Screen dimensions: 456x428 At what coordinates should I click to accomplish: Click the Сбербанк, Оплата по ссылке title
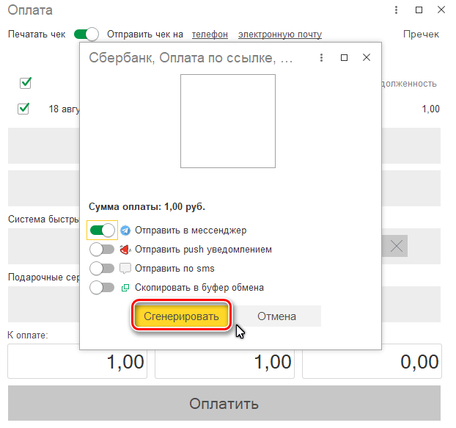coord(191,58)
